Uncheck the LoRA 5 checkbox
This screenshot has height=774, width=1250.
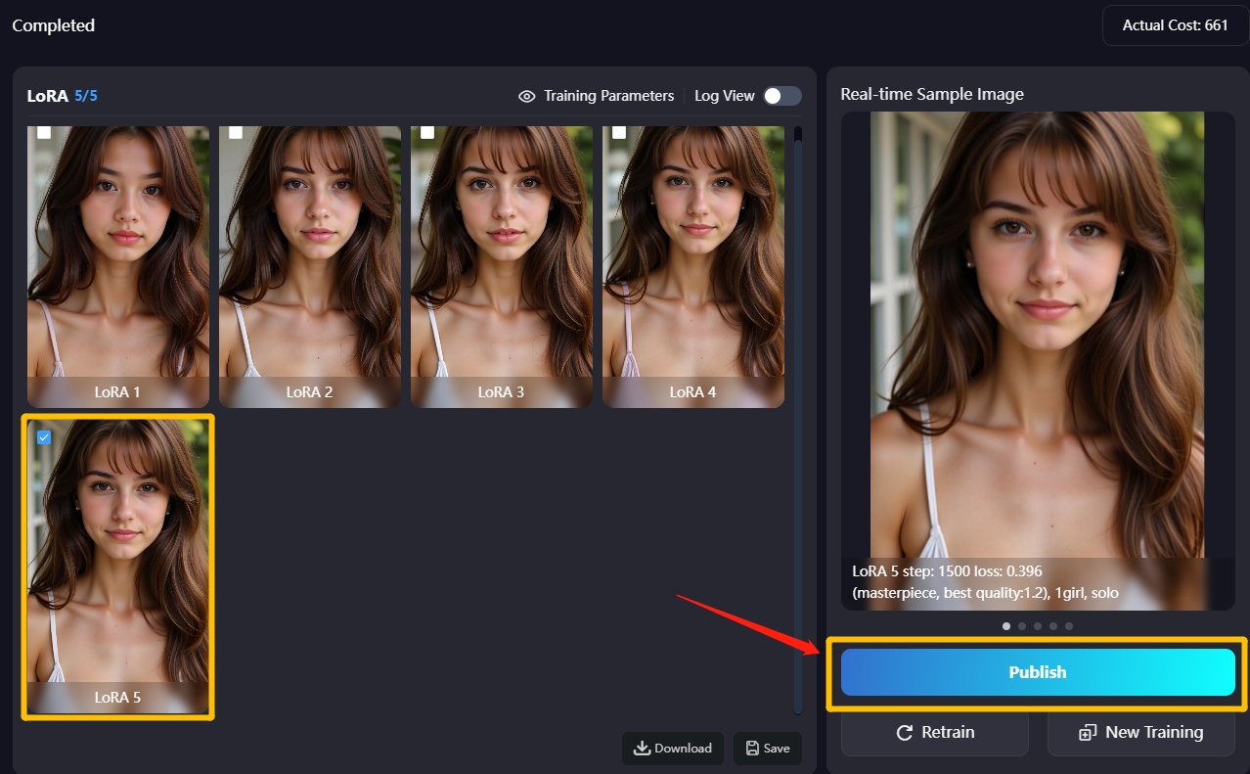(44, 437)
